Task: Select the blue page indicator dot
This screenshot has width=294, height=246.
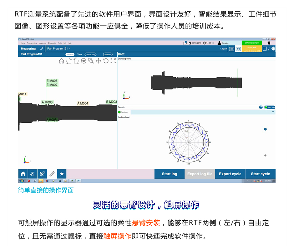Action: pyautogui.click(x=265, y=129)
